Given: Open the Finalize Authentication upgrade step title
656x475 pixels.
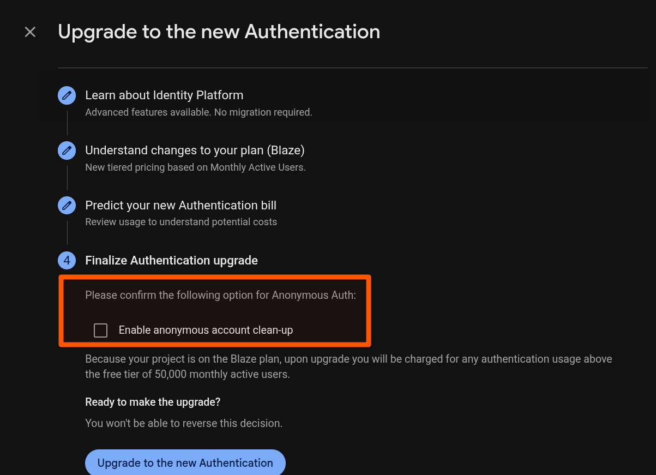Looking at the screenshot, I should pos(171,260).
